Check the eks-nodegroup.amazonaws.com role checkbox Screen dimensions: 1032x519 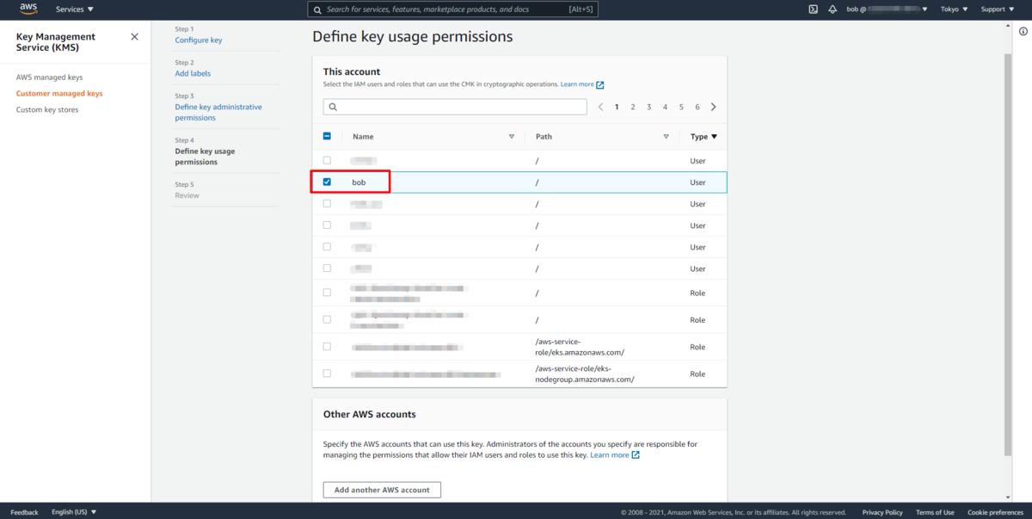327,374
